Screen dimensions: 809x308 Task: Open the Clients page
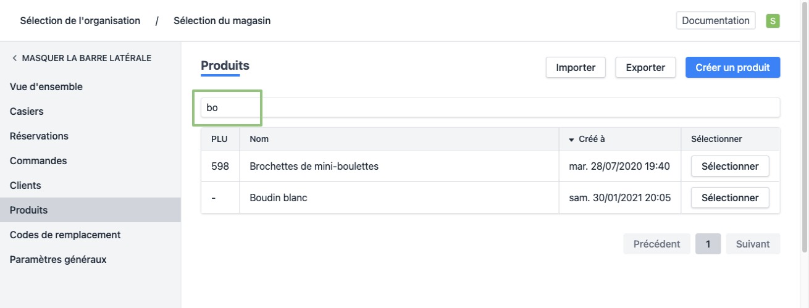point(25,186)
